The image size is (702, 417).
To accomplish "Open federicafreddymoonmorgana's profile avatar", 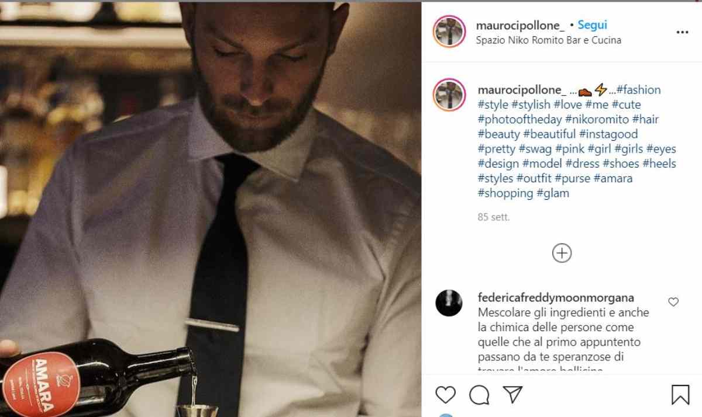I will tap(449, 303).
